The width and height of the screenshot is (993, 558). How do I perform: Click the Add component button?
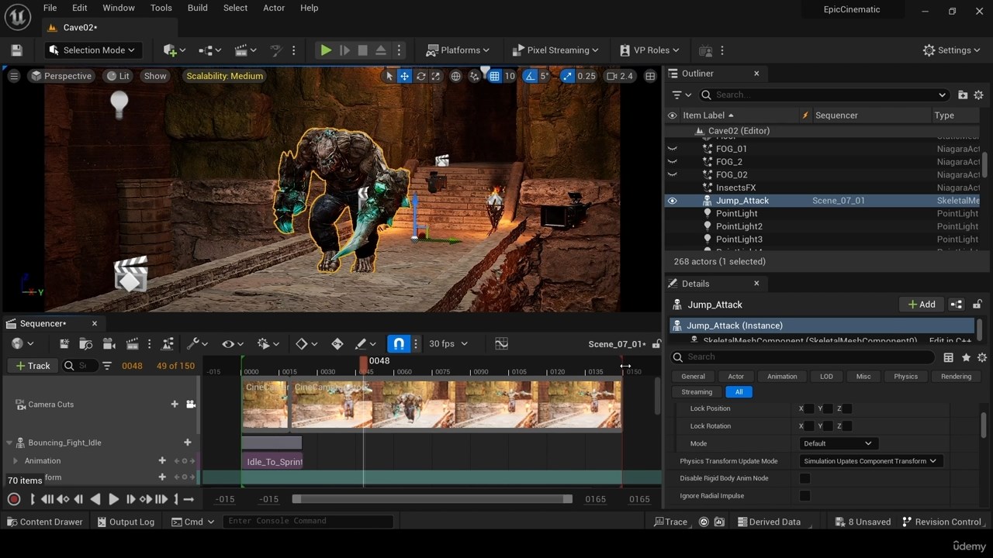922,305
